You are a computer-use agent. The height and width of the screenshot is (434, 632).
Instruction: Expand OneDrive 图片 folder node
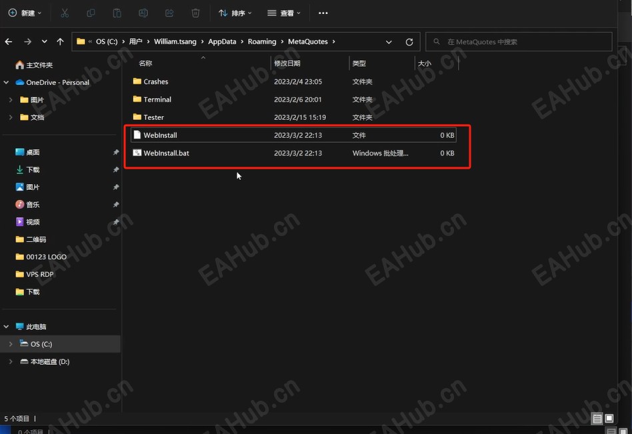pyautogui.click(x=11, y=99)
